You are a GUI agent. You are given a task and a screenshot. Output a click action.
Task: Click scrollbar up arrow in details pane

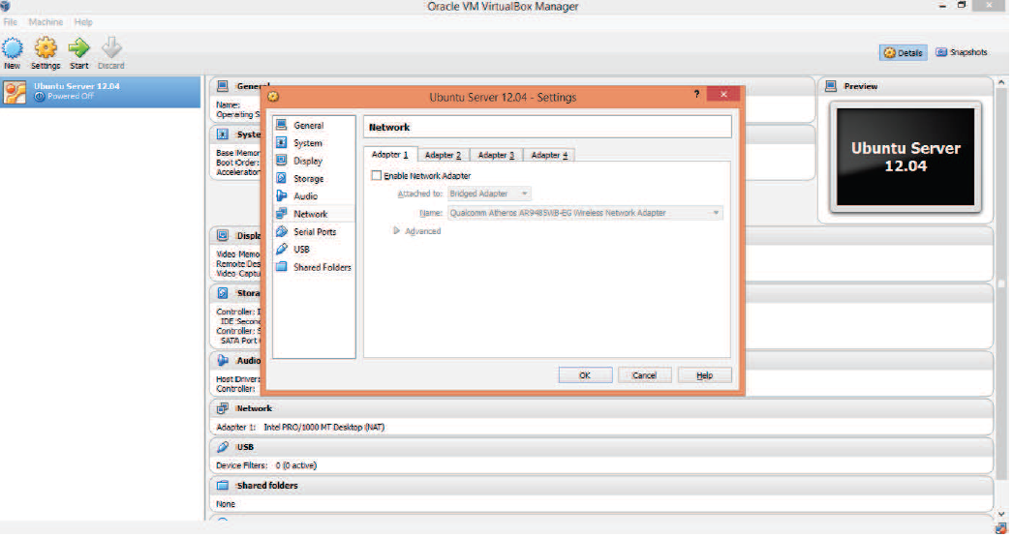coord(1001,82)
